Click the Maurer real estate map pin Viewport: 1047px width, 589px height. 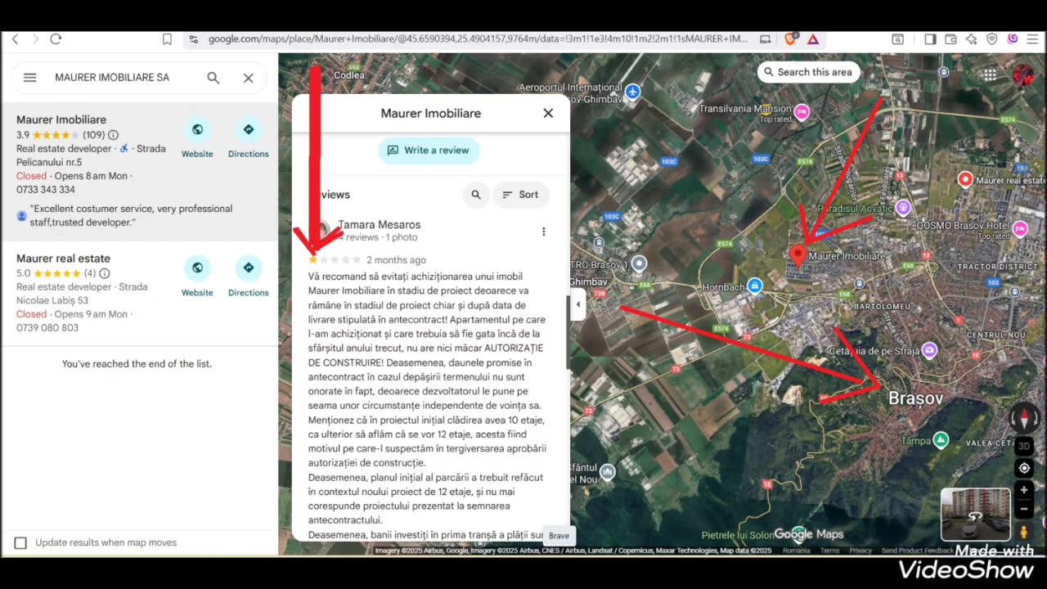965,179
